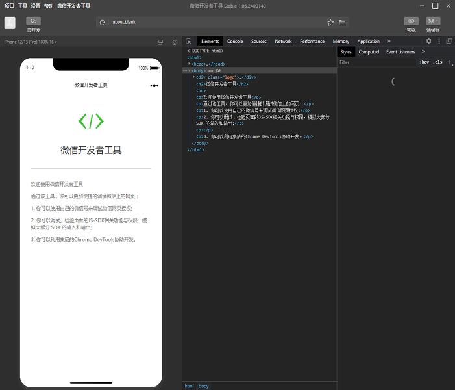This screenshot has width=455, height=390.
Task: Open the 项目 menu
Action: coord(9,6)
